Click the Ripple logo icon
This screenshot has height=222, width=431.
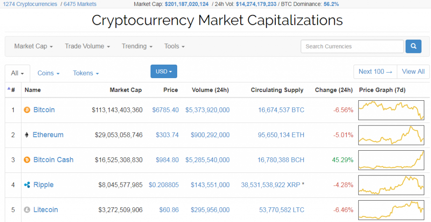pos(27,185)
